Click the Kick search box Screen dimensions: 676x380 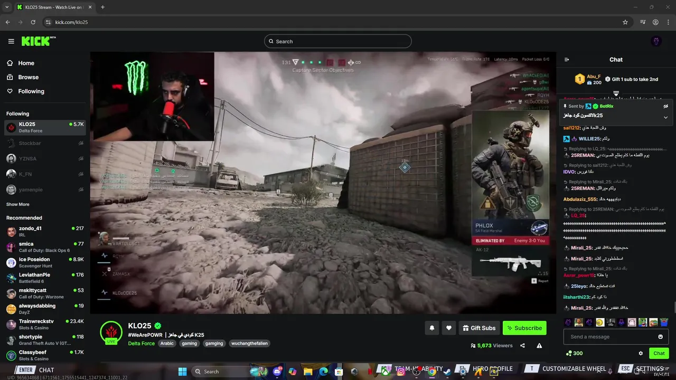point(338,41)
